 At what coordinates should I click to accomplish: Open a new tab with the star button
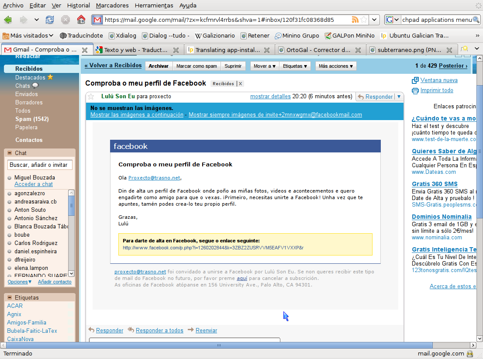tap(464, 48)
